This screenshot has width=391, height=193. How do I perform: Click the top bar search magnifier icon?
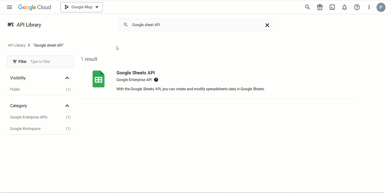[308, 7]
